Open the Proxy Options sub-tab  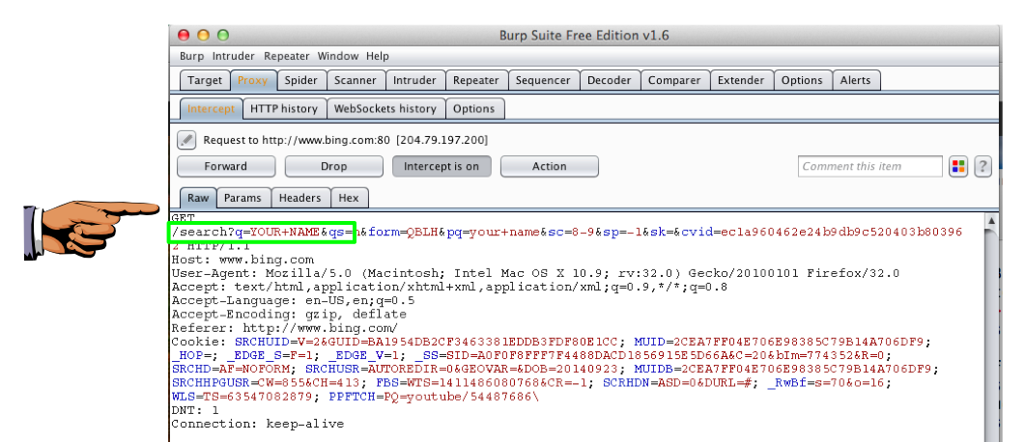pos(474,109)
